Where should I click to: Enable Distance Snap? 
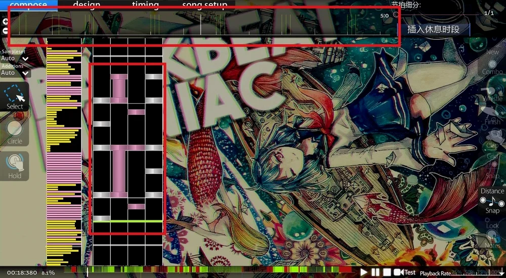(x=492, y=201)
